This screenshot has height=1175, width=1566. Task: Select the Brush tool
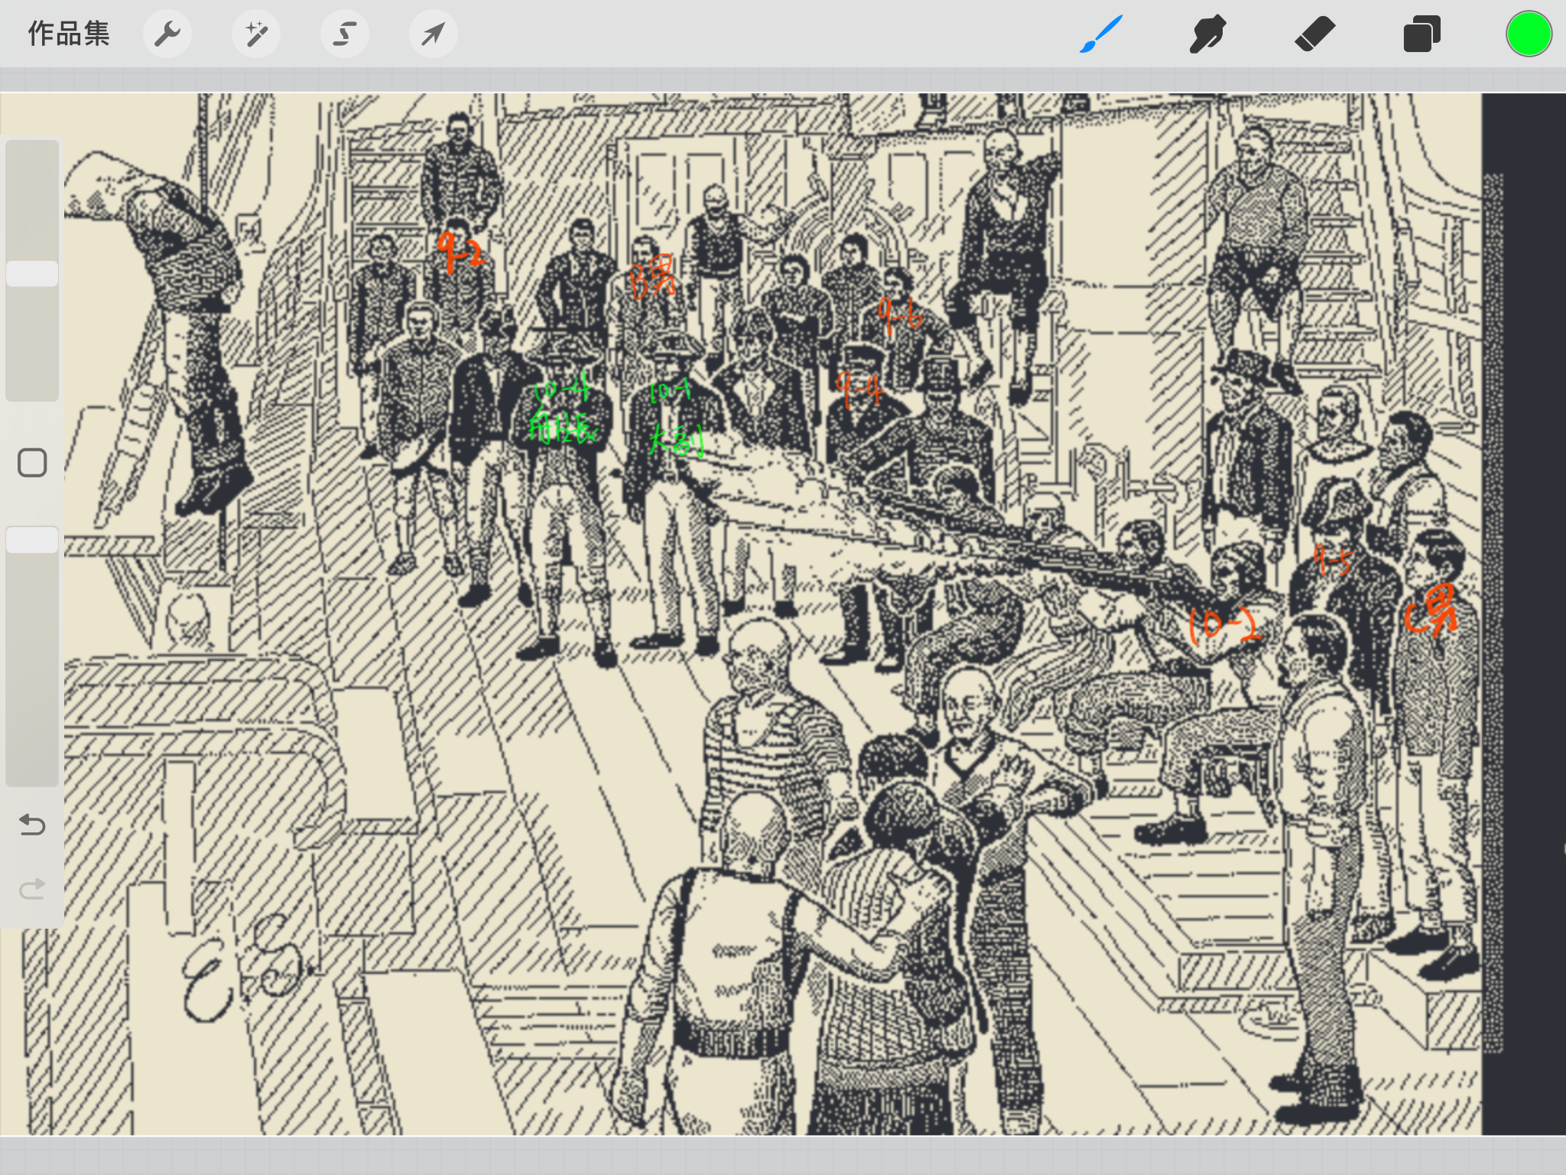1101,34
